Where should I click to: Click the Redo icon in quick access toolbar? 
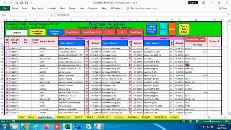pyautogui.click(x=10, y=3)
